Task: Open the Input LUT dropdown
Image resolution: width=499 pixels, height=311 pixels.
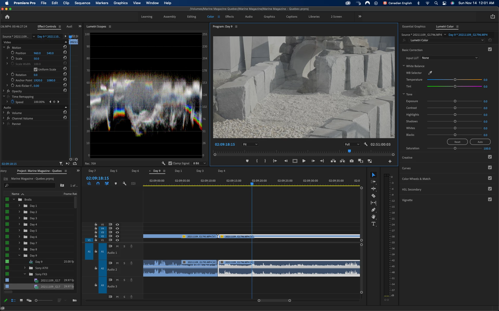Action: 450,58
